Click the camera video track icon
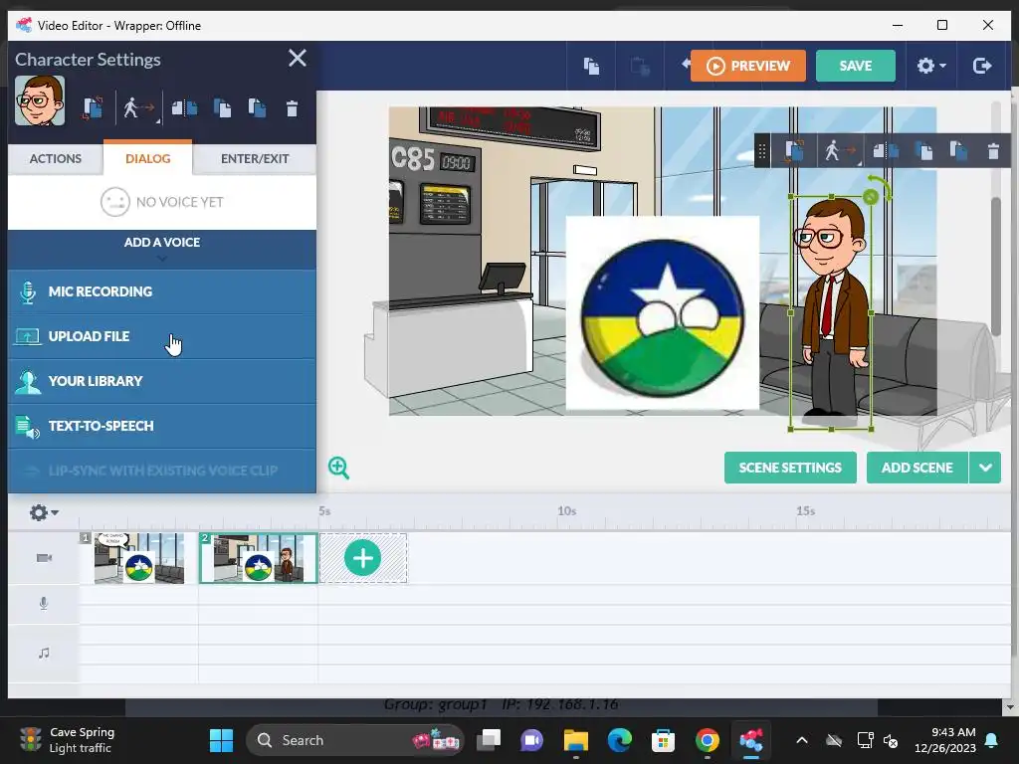Image resolution: width=1019 pixels, height=764 pixels. [x=44, y=558]
